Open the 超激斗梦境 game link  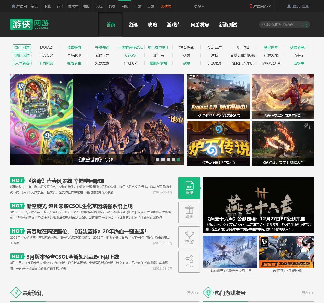point(158,63)
